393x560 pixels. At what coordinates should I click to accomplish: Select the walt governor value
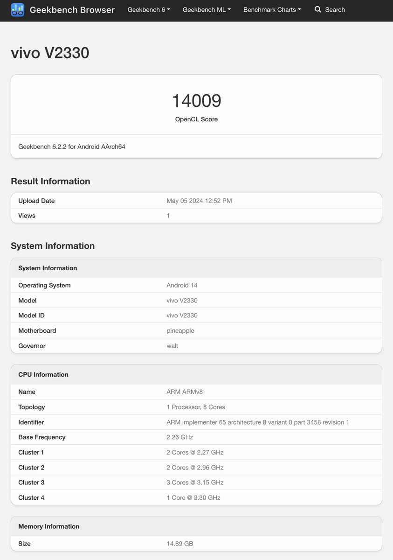point(172,346)
